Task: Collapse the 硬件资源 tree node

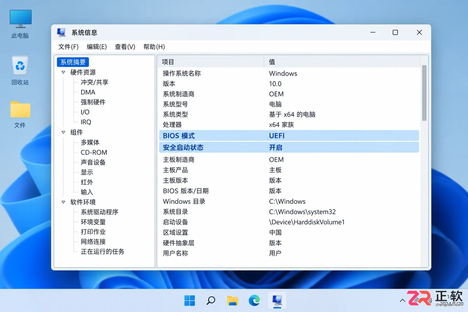Action: tap(63, 72)
